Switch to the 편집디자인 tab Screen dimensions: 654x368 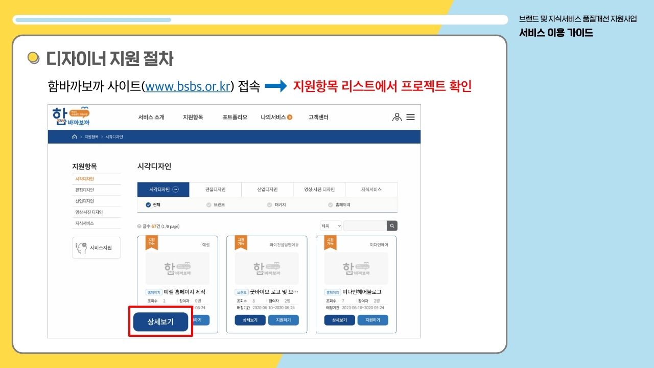215,190
